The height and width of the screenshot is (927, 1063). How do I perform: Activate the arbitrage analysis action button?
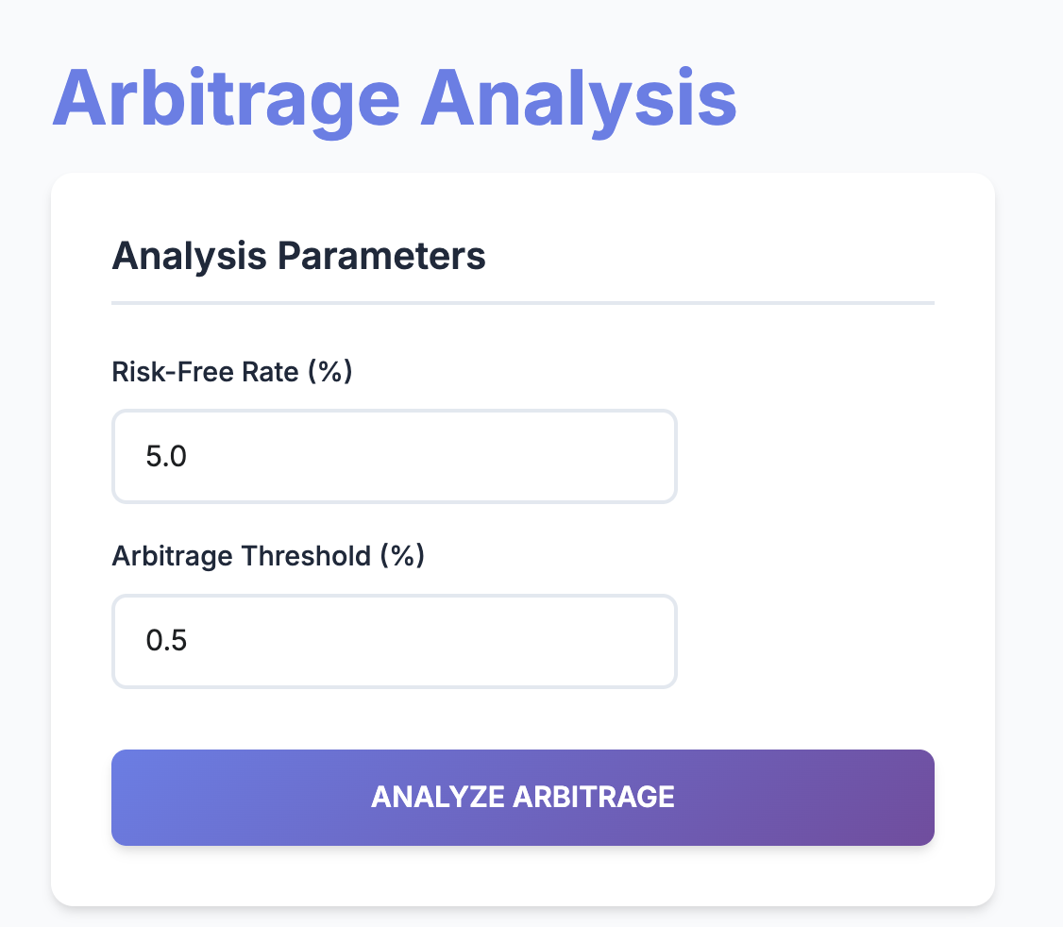[x=523, y=797]
